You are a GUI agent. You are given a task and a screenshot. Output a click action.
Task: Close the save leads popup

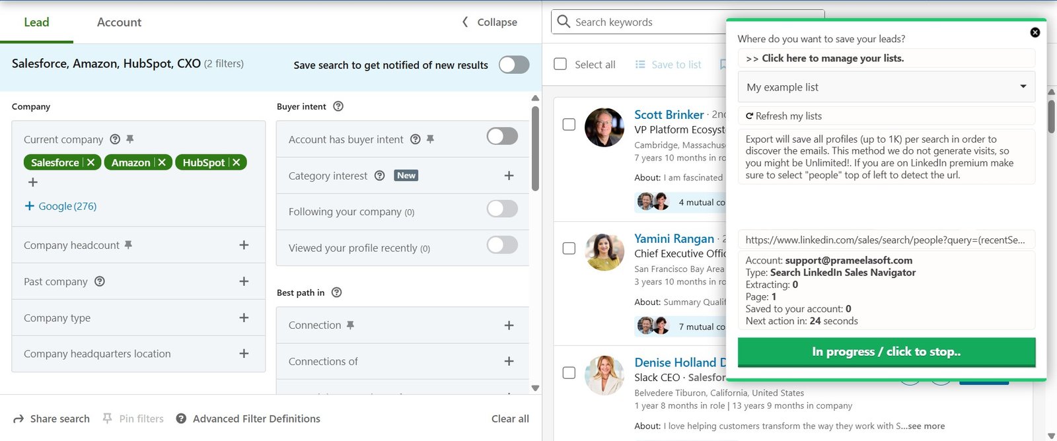[1035, 32]
